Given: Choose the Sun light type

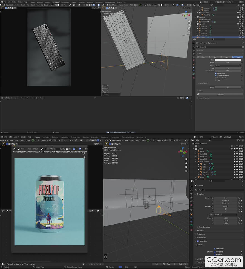Looking at the screenshot, I should (214, 57).
